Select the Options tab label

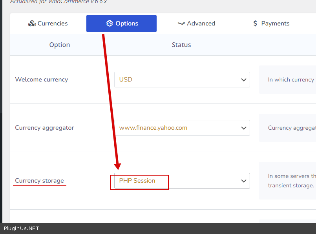pos(127,24)
